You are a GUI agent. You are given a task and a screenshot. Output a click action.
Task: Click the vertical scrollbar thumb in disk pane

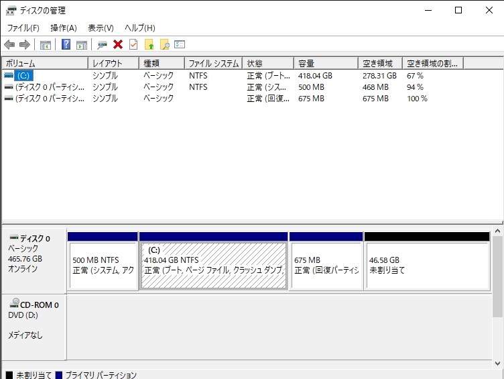tap(497, 276)
